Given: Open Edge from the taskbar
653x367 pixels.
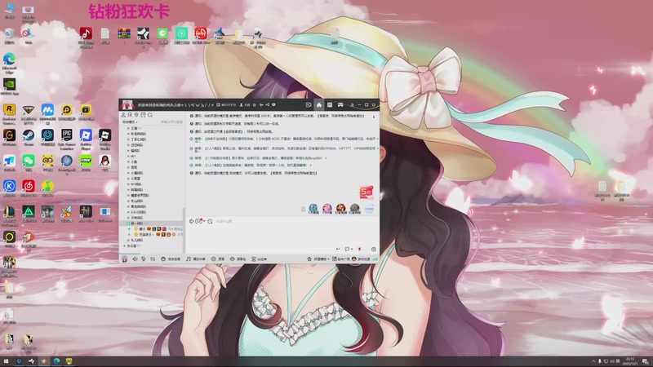Looking at the screenshot, I should click(56, 361).
